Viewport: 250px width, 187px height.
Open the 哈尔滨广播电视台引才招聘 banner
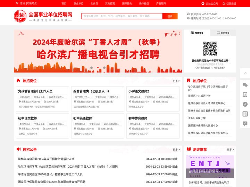(98, 51)
